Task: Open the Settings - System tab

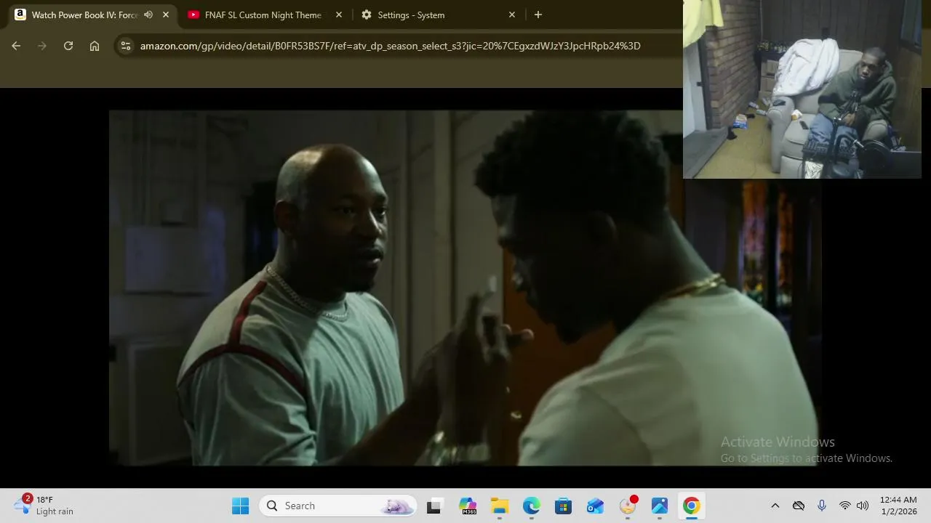Action: click(411, 15)
